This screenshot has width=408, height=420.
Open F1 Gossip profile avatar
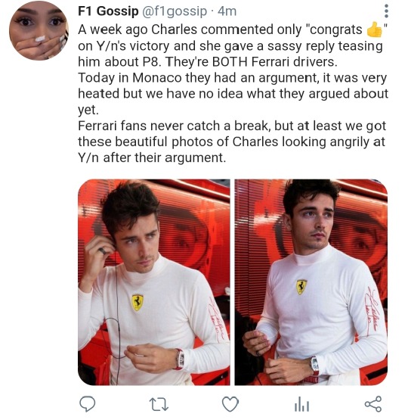click(39, 30)
